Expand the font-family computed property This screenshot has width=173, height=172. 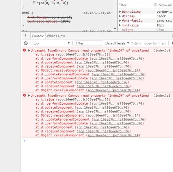tap(120, 21)
